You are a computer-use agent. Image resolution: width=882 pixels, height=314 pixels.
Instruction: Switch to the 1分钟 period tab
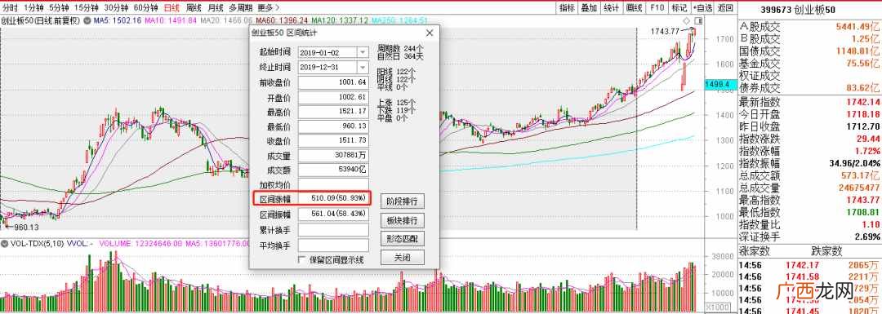coord(33,8)
